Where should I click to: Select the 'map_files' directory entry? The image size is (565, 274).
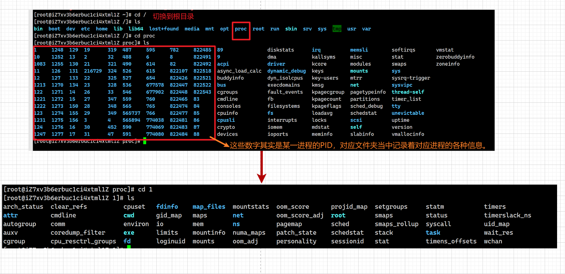[209, 207]
